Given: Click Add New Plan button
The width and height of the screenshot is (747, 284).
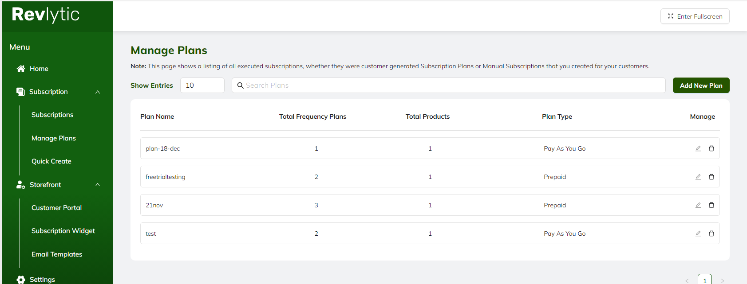Looking at the screenshot, I should pyautogui.click(x=701, y=86).
